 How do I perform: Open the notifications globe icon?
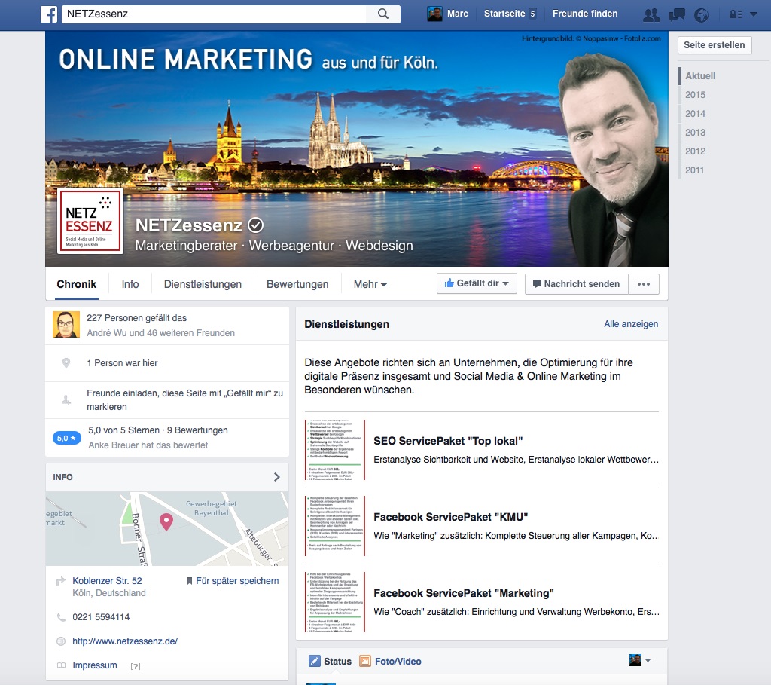701,14
